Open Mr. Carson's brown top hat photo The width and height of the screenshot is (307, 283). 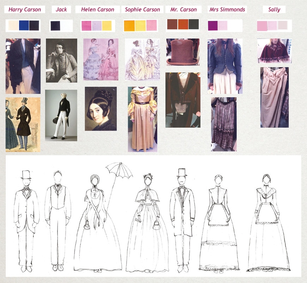183,52
